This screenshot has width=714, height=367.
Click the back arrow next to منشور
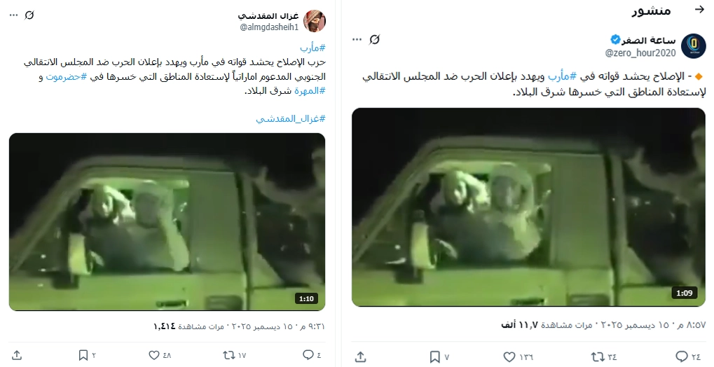point(699,9)
